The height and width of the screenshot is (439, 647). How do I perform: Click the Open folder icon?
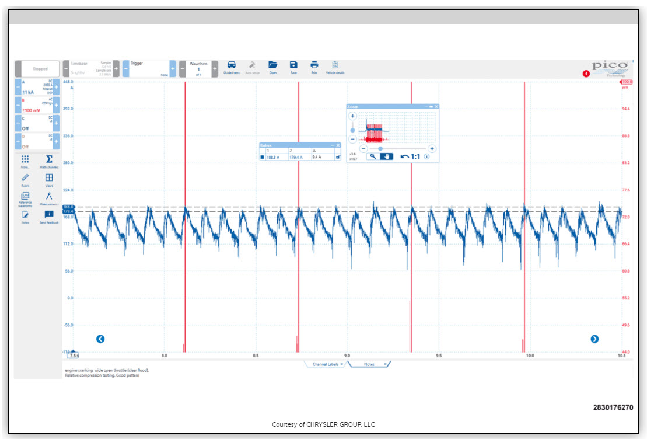(x=272, y=65)
